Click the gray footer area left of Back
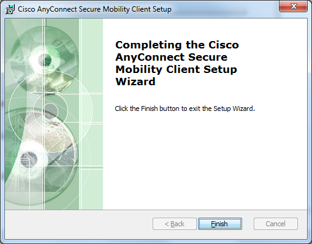The image size is (312, 244). click(78, 224)
